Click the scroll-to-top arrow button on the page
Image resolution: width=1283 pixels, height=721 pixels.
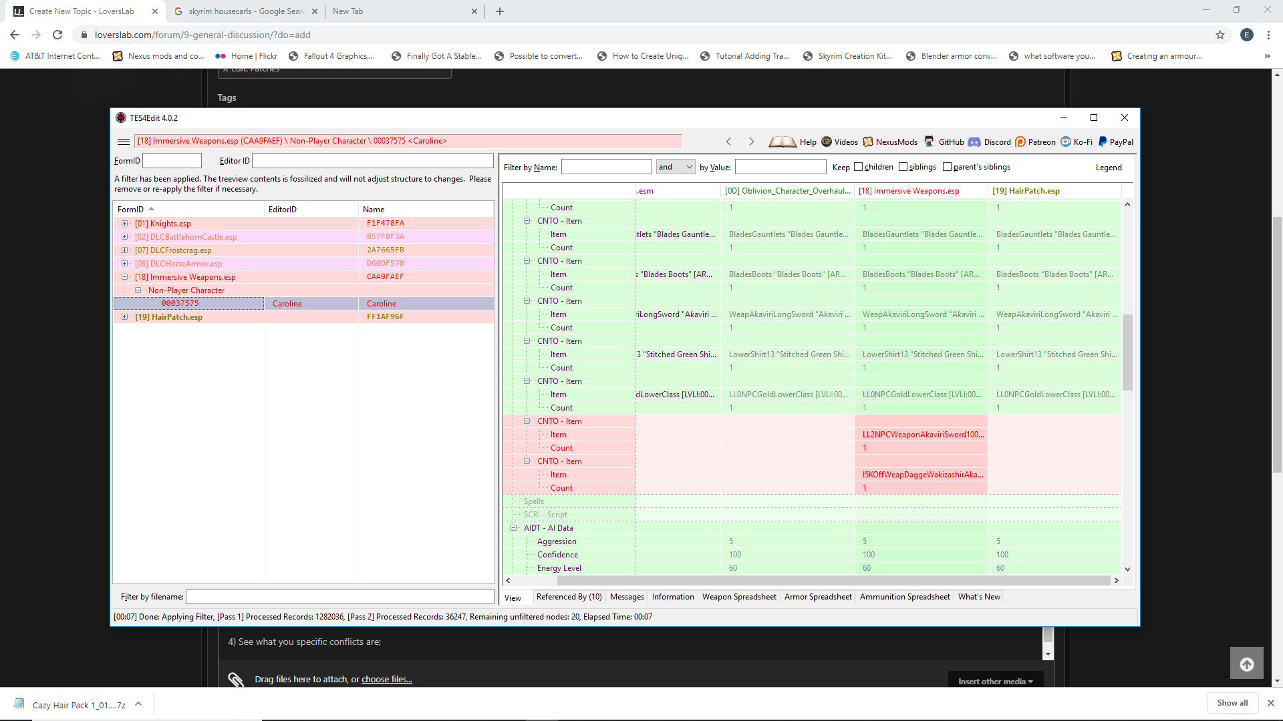pyautogui.click(x=1247, y=664)
